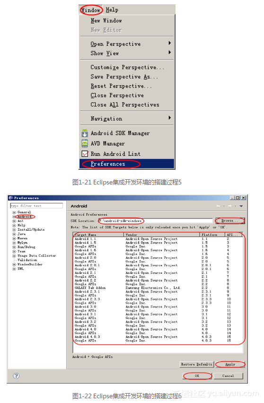Open the Open Perspective submenu
Image resolution: width=264 pixels, height=403 pixels.
pyautogui.click(x=115, y=44)
